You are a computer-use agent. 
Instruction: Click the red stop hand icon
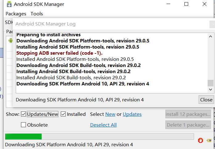[200, 140]
